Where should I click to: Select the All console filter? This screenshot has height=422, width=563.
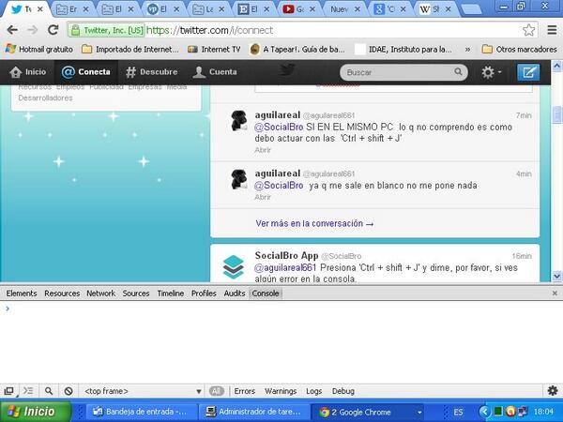217,391
